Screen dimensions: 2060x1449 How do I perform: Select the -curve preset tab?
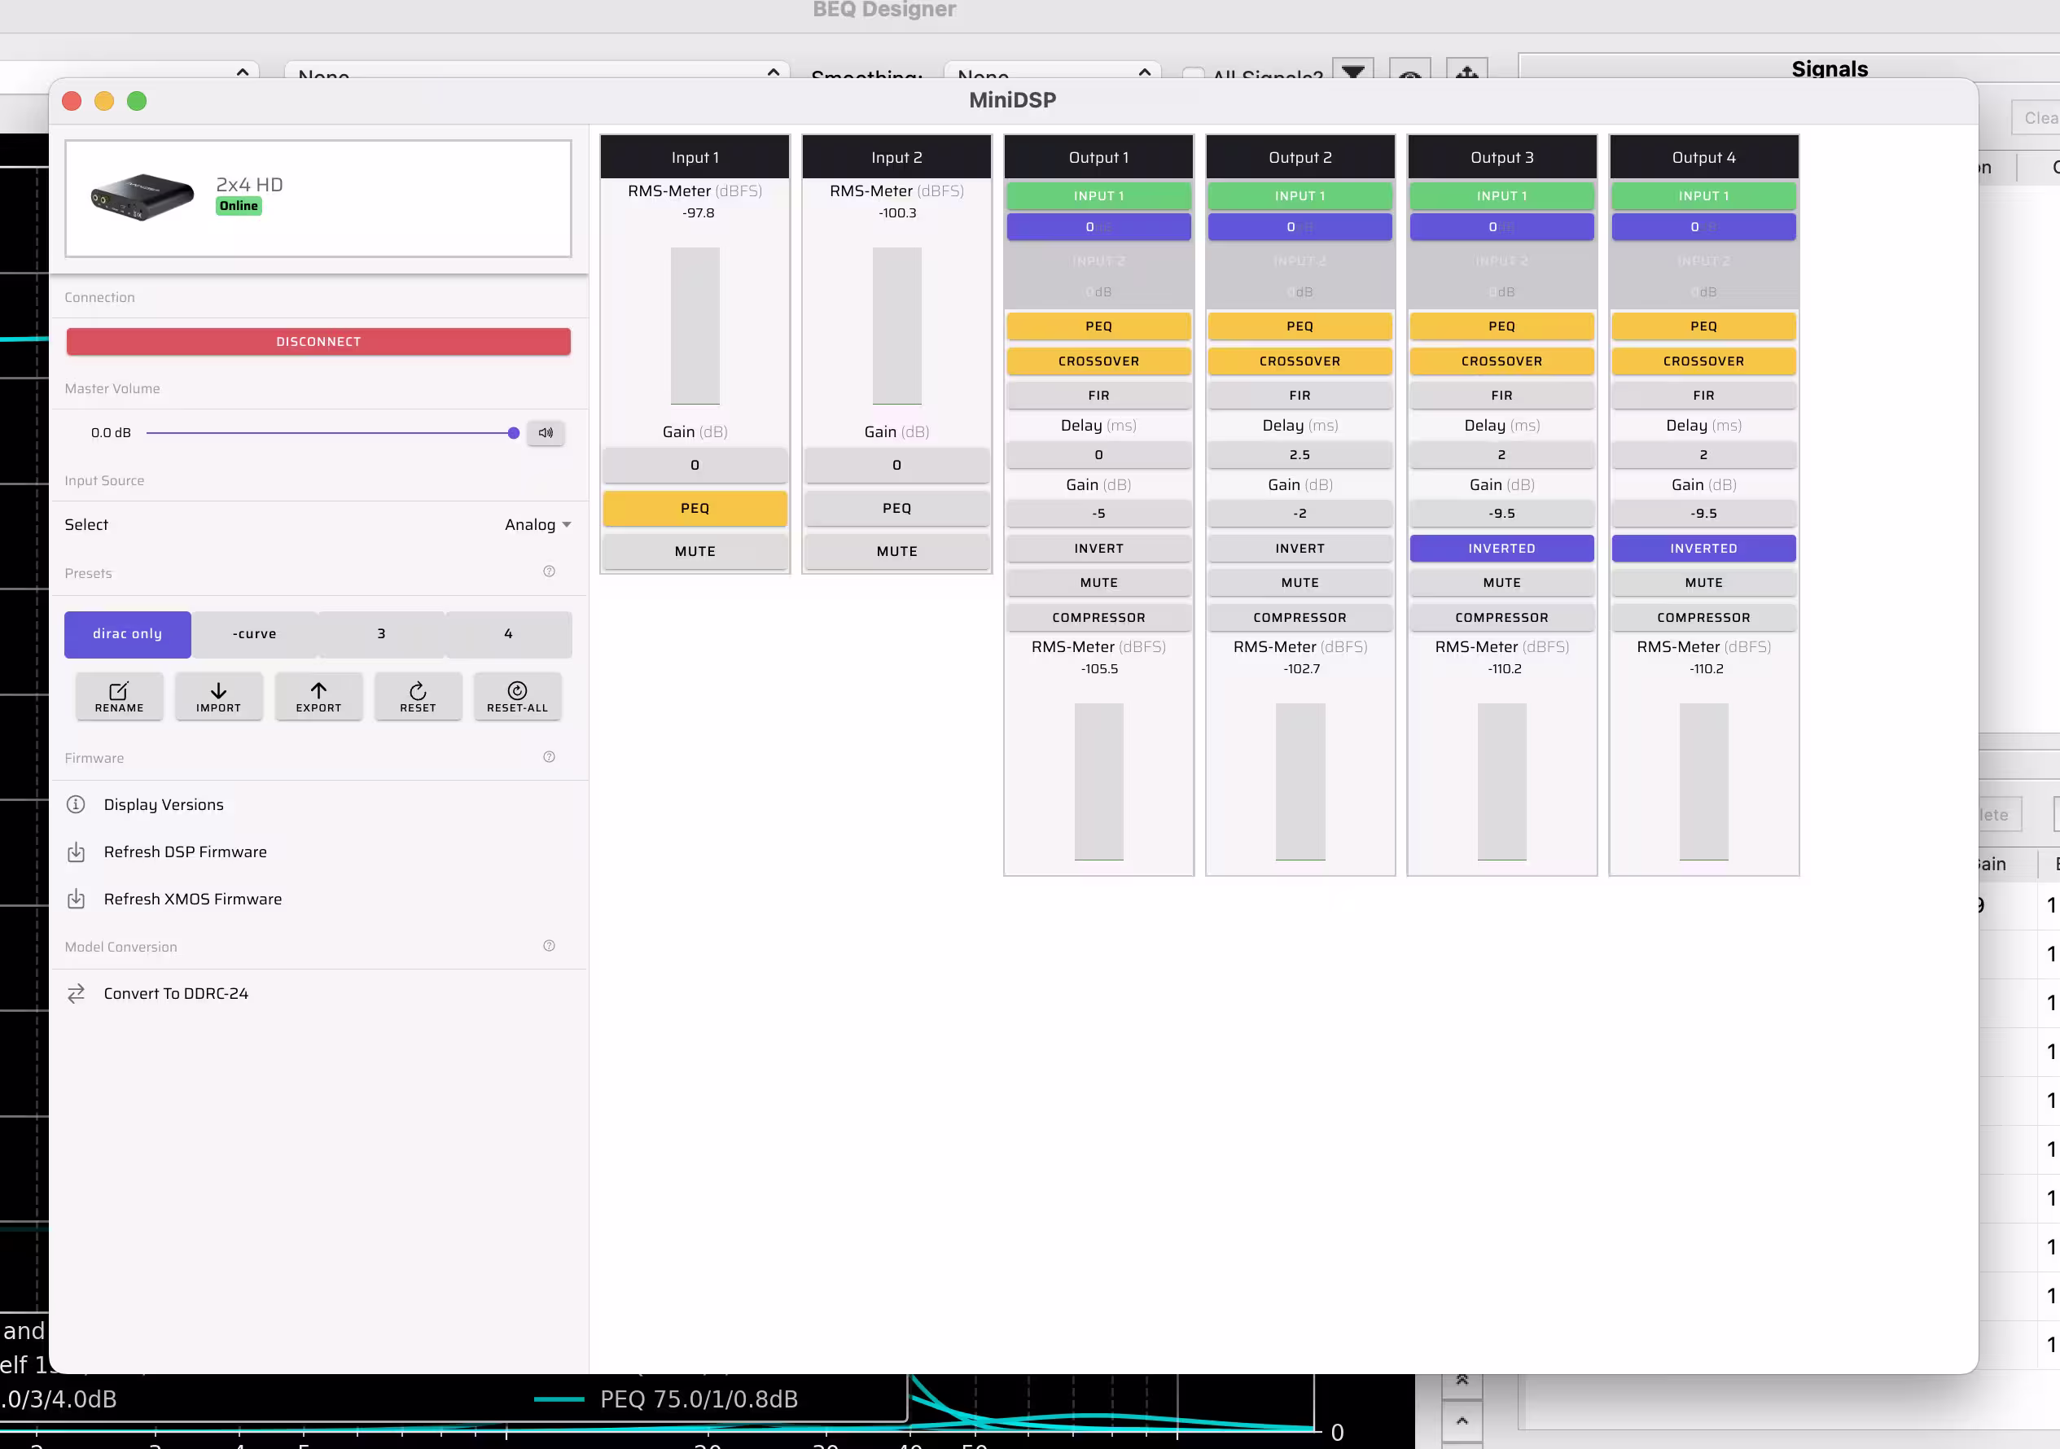(x=255, y=634)
